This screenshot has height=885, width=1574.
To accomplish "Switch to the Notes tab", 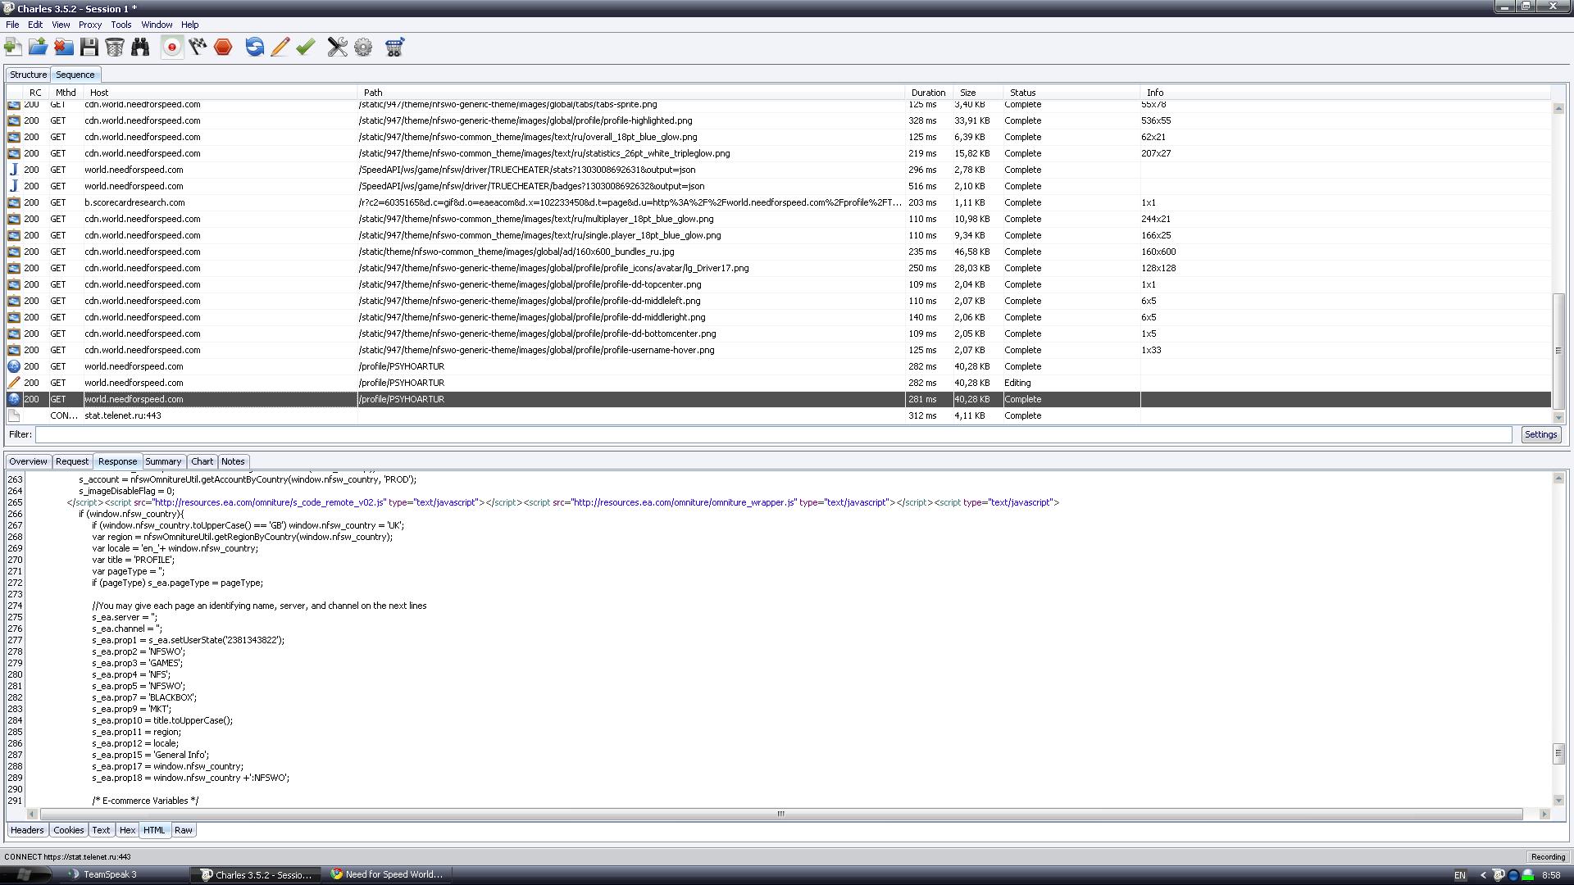I will [233, 461].
